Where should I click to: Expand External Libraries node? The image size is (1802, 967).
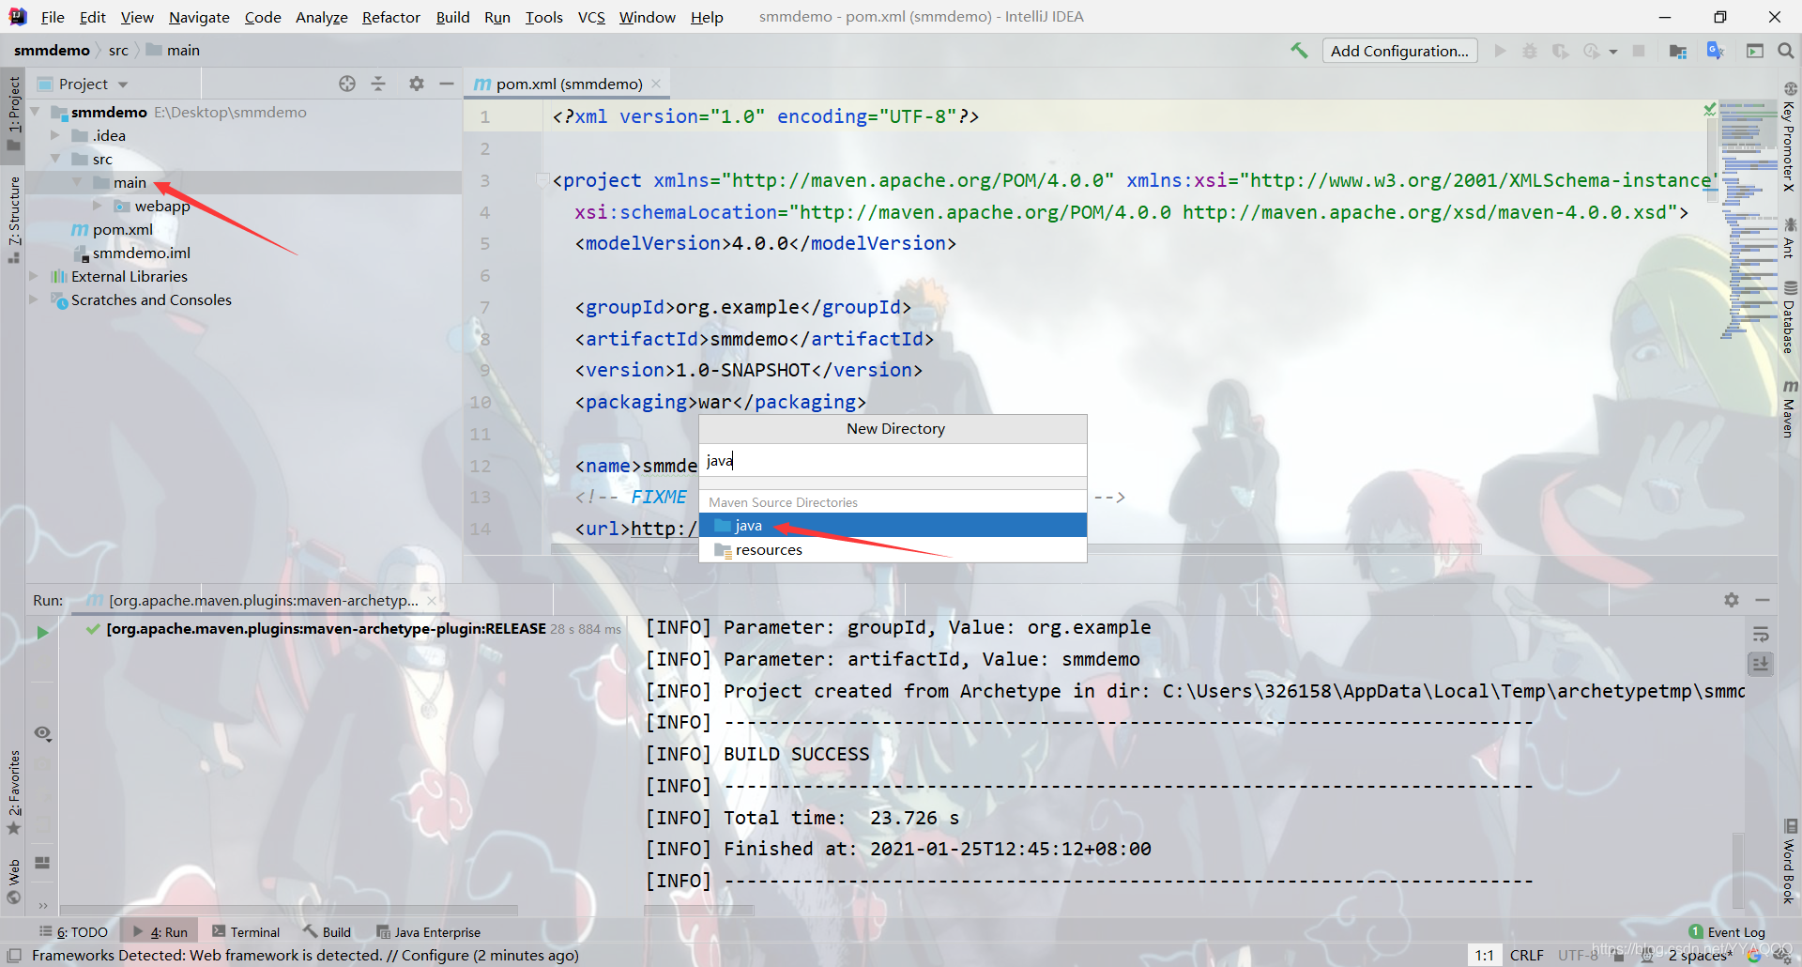[x=34, y=276]
